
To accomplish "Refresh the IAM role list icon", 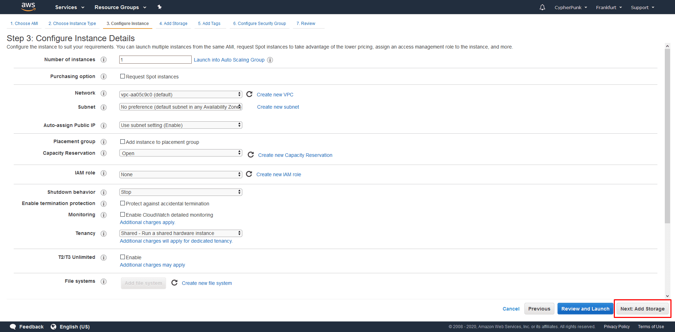I will 249,174.
